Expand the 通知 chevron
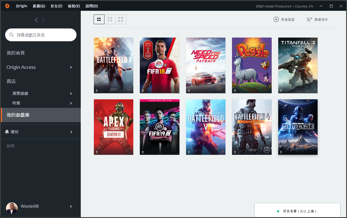Image resolution: width=347 pixels, height=218 pixels. (x=71, y=132)
